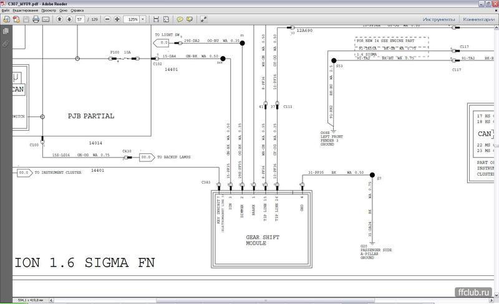The width and height of the screenshot is (499, 304).
Task: Click the horizontal scrollbar thumb
Action: coord(265,300)
